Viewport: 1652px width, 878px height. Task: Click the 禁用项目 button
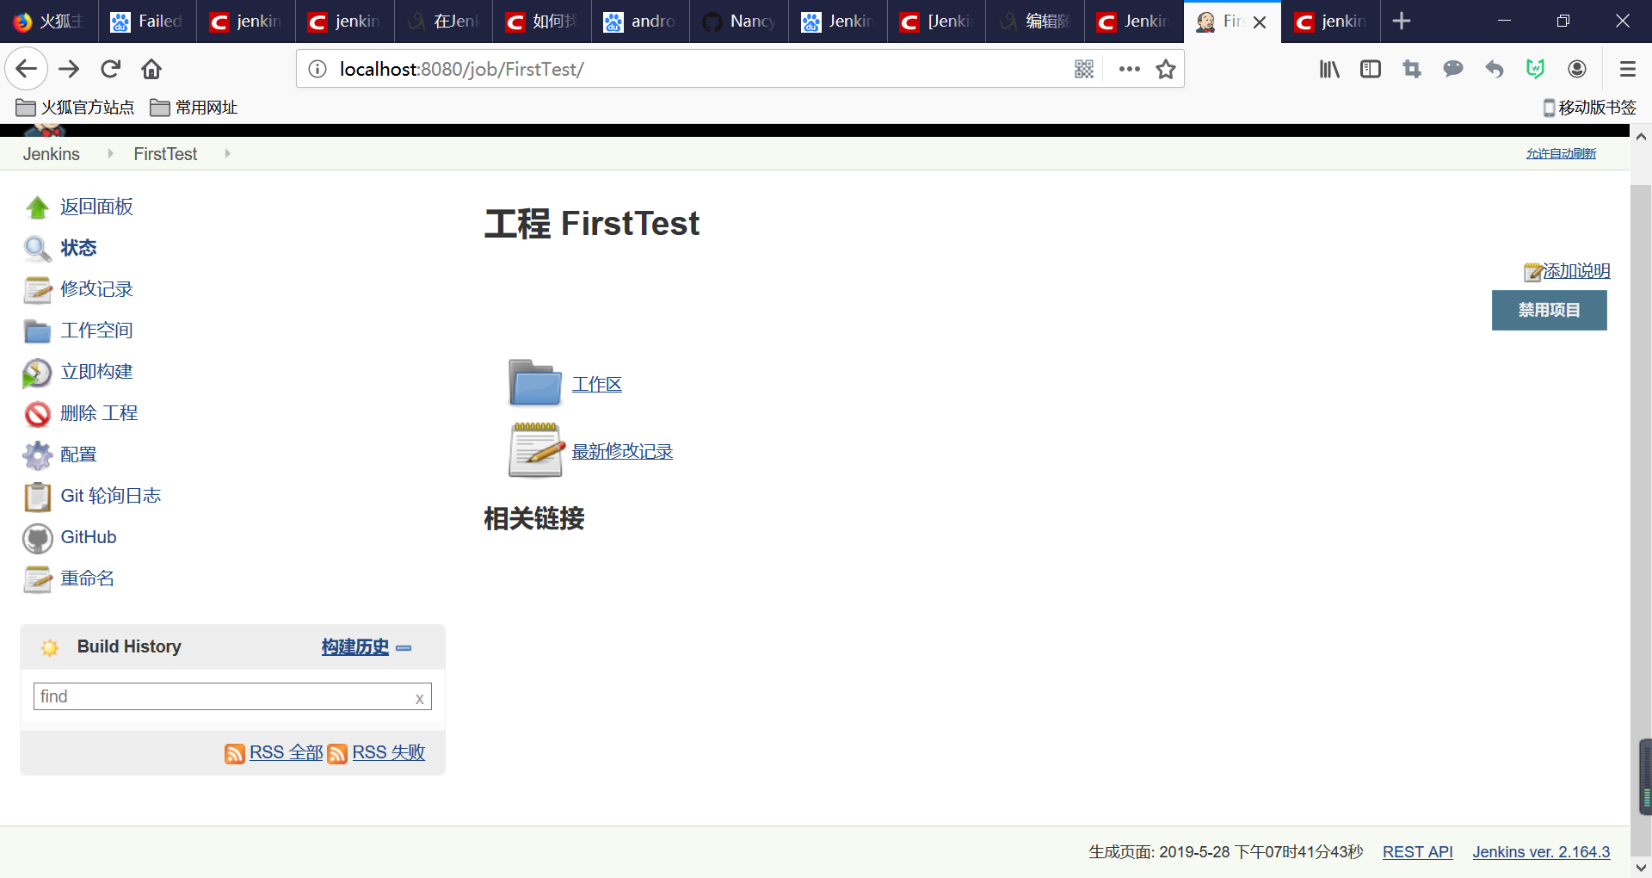(1549, 310)
